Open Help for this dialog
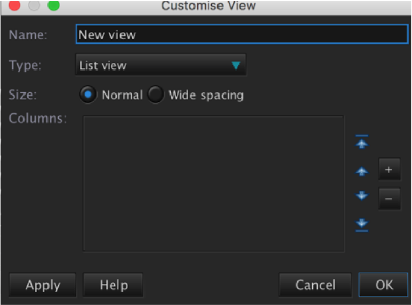The height and width of the screenshot is (305, 412). [x=113, y=285]
